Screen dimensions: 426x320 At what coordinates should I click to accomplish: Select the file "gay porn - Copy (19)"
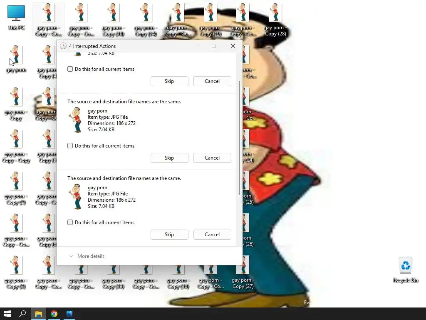210,20
